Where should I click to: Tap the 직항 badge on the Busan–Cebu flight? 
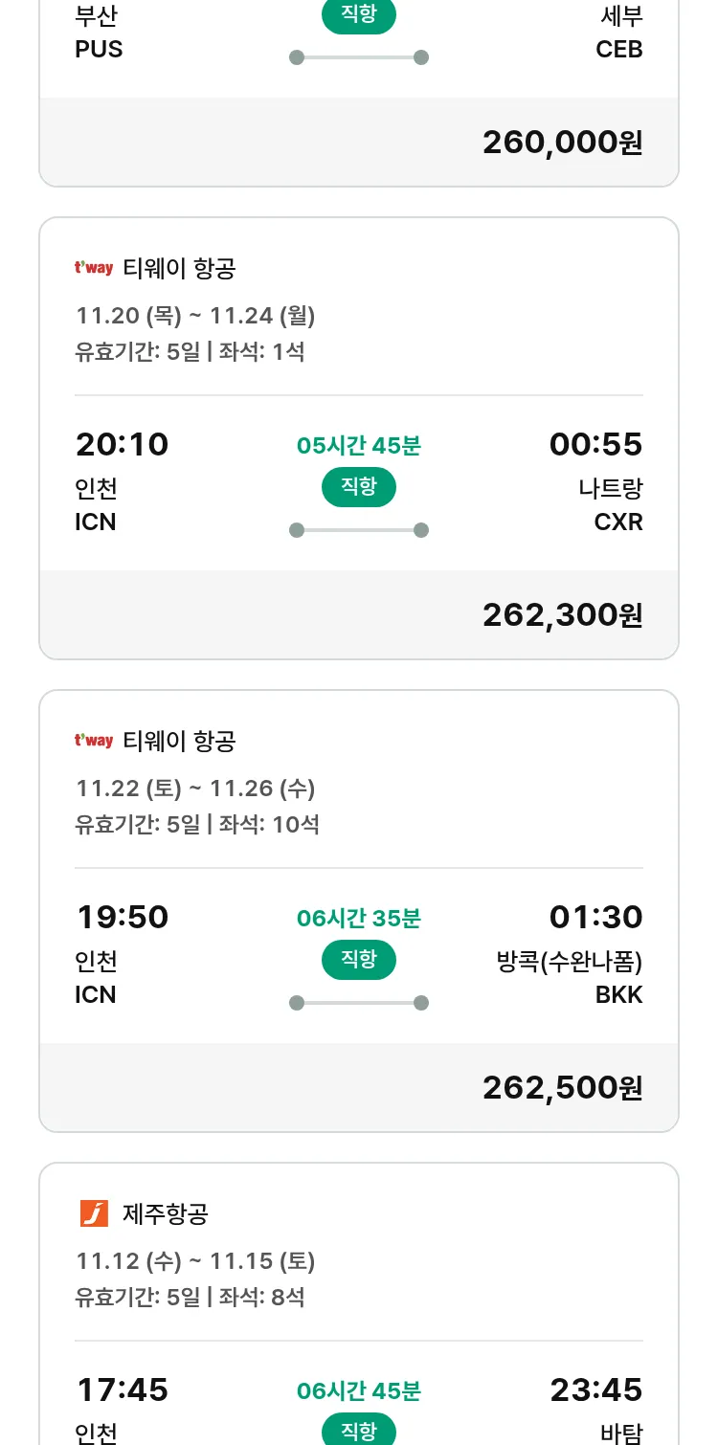(x=359, y=16)
